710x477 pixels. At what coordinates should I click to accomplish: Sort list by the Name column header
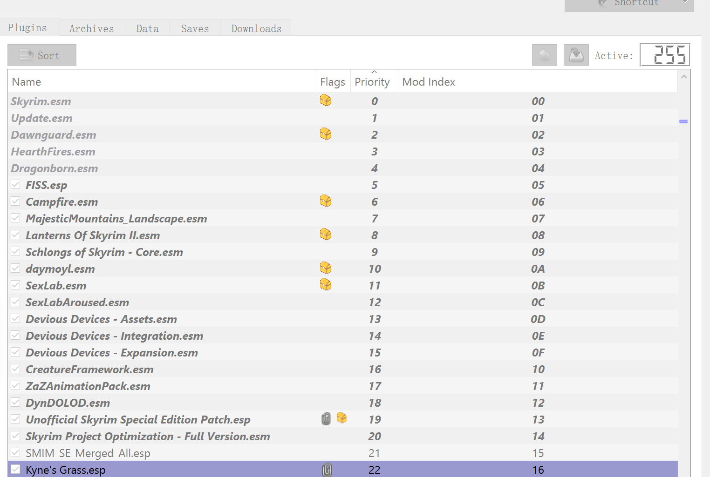[162, 82]
